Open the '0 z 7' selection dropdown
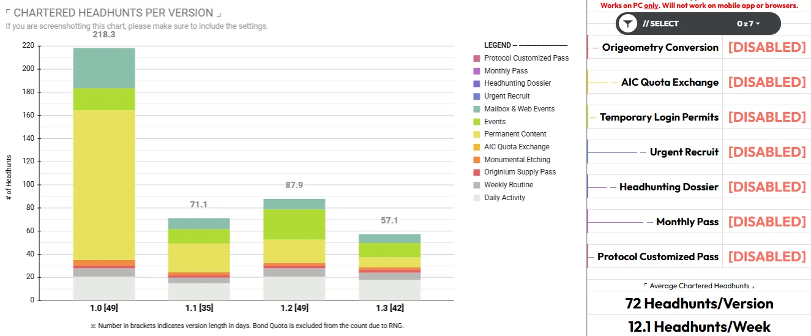Image resolution: width=811 pixels, height=336 pixels. tap(748, 24)
